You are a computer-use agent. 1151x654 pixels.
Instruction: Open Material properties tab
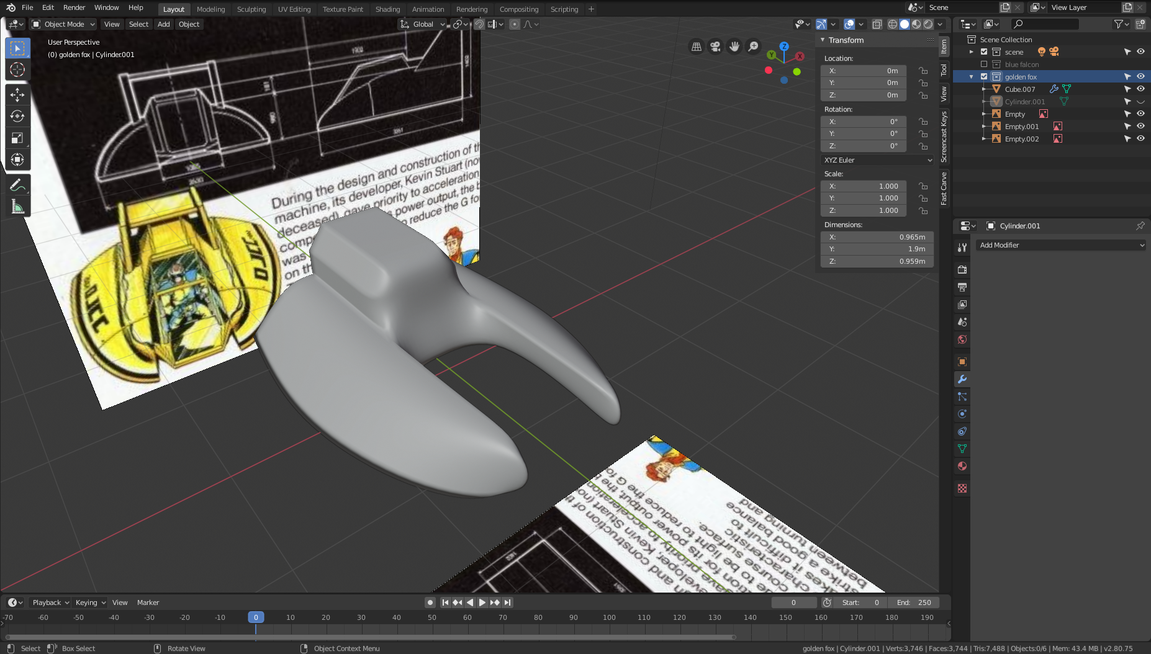[962, 466]
